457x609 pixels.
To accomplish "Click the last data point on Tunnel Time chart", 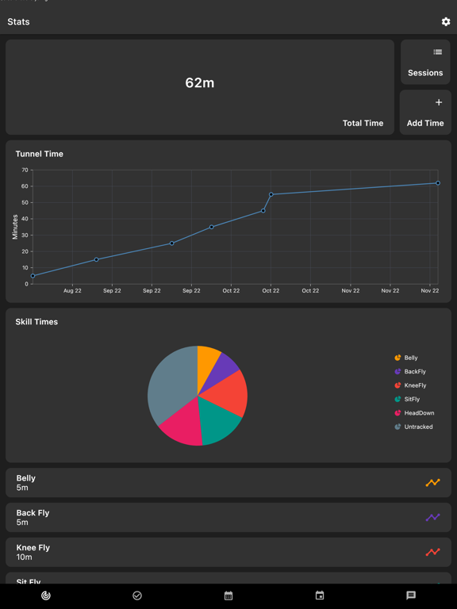I will 438,183.
